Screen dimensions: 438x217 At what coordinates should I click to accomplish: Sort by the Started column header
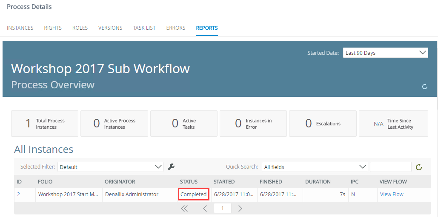click(x=224, y=182)
